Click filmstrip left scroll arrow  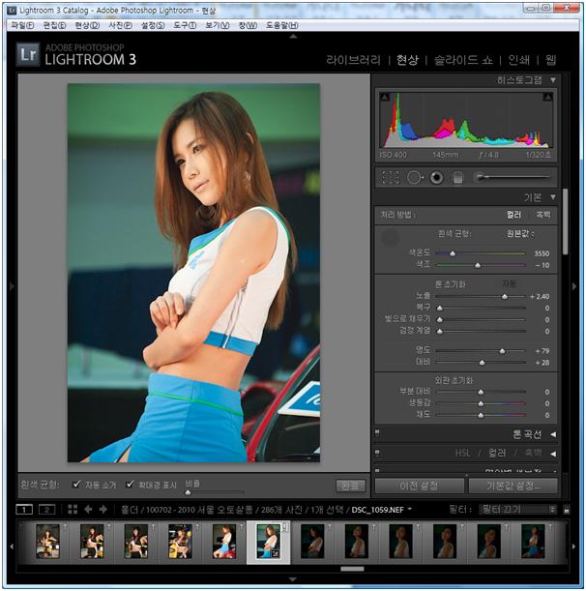click(x=12, y=546)
